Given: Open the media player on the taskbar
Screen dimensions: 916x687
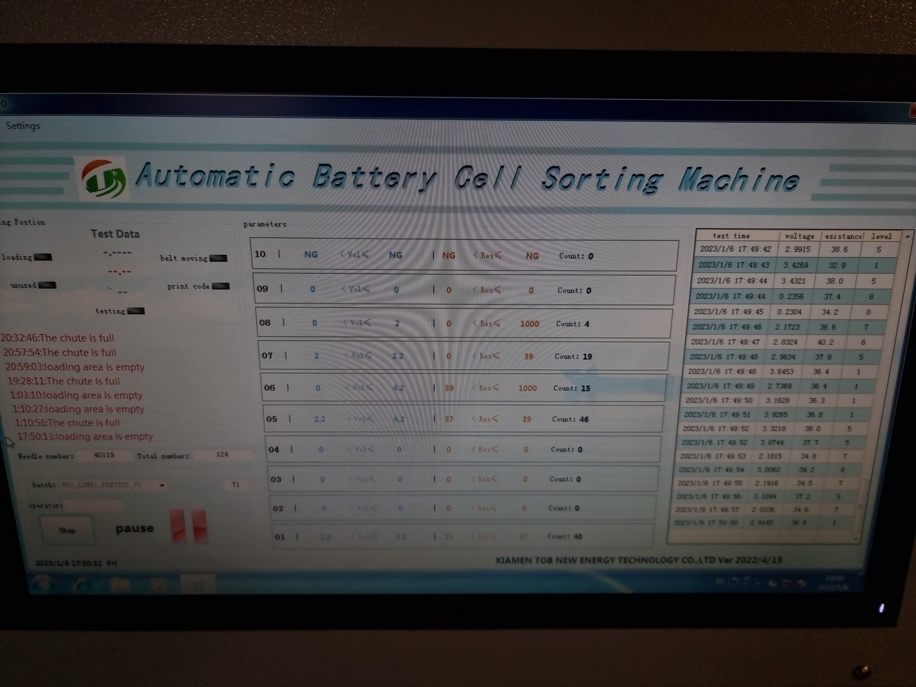Looking at the screenshot, I should tap(158, 584).
